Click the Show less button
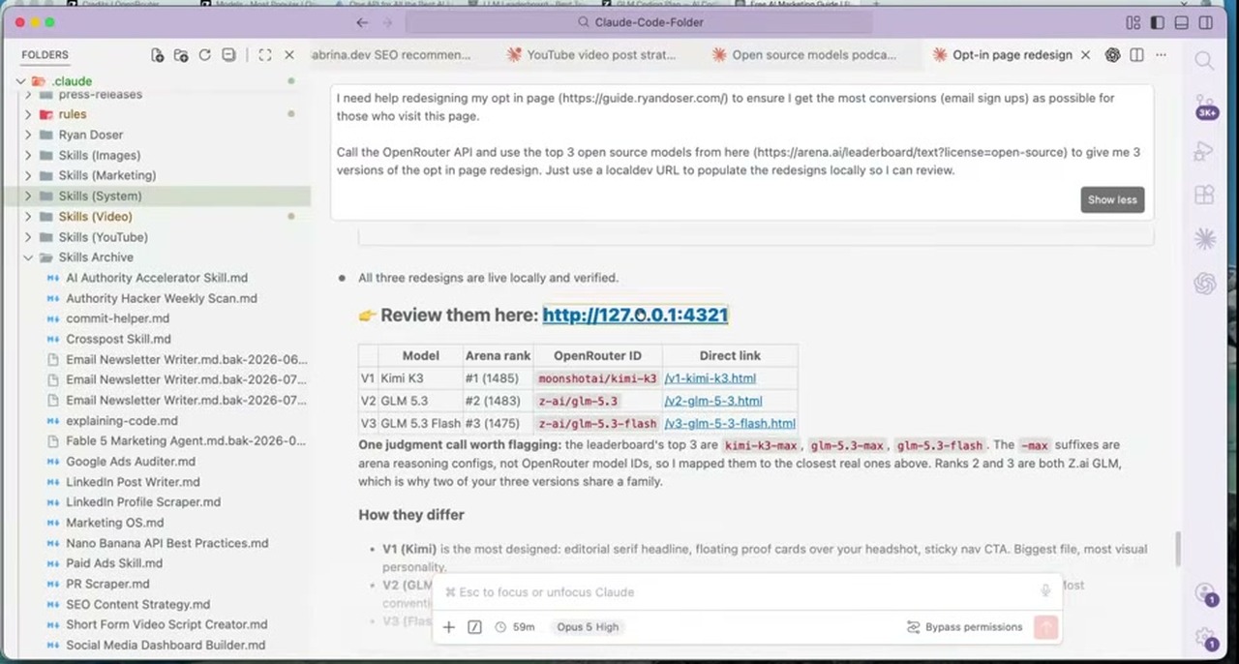The image size is (1239, 664). click(x=1112, y=199)
